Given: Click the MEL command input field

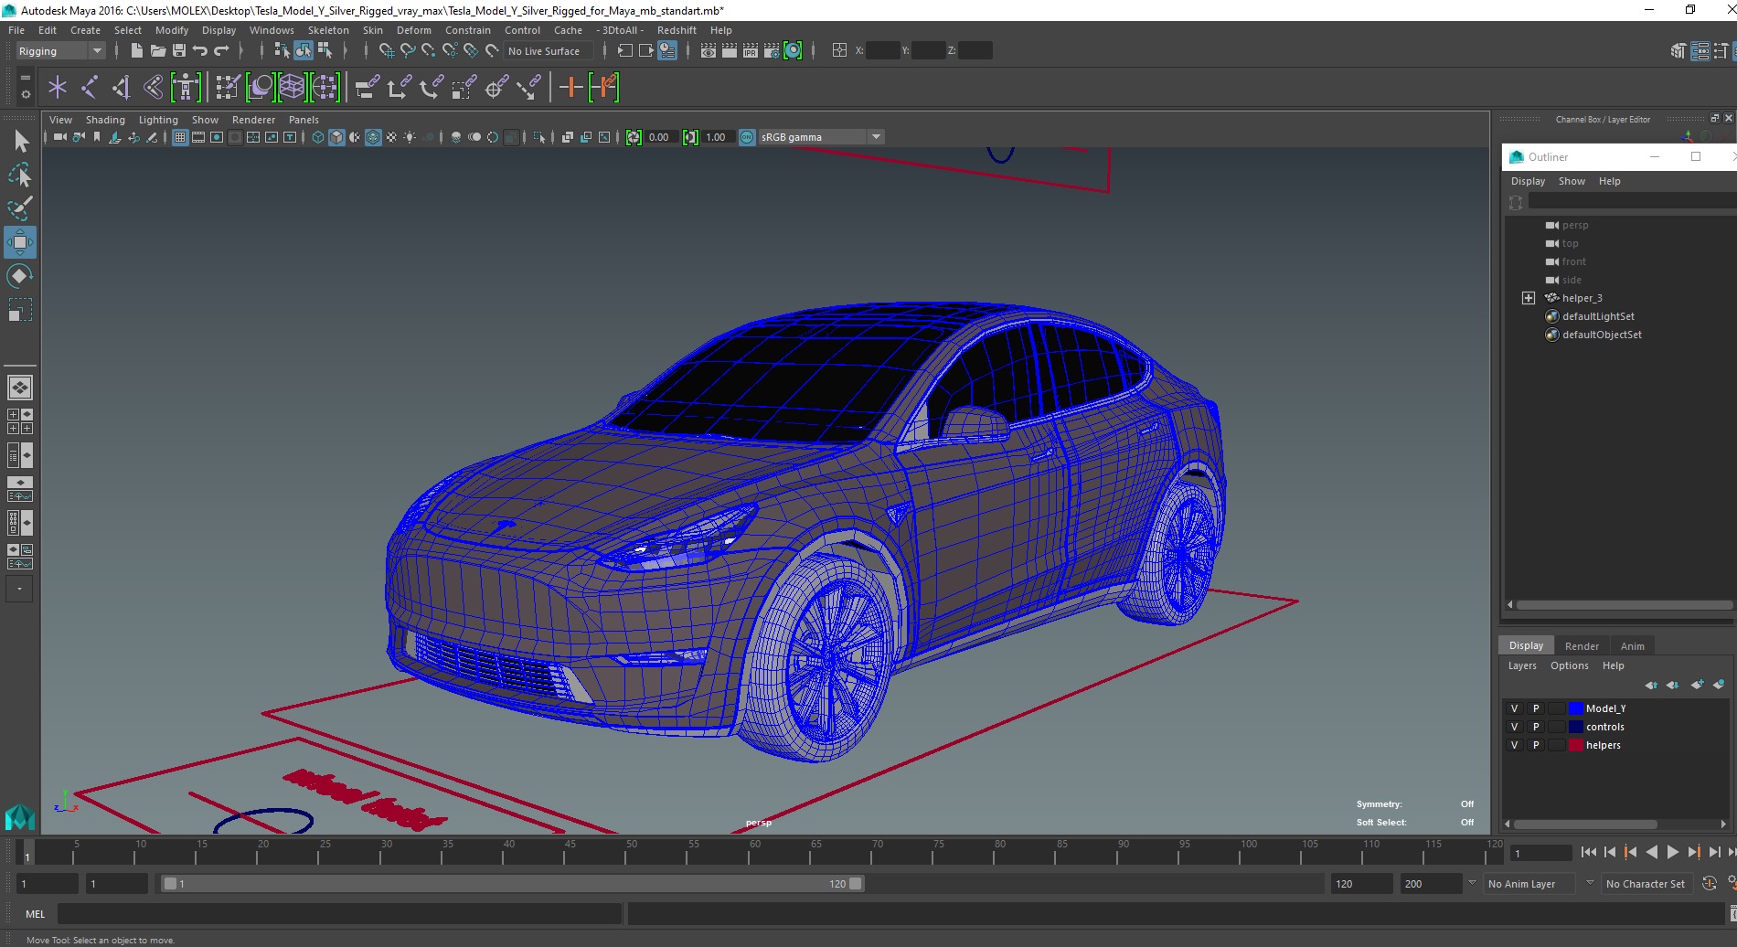Looking at the screenshot, I should pos(340,914).
